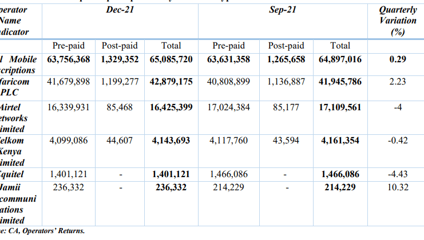Click the Airtel post-paid value 85,468

pos(120,107)
